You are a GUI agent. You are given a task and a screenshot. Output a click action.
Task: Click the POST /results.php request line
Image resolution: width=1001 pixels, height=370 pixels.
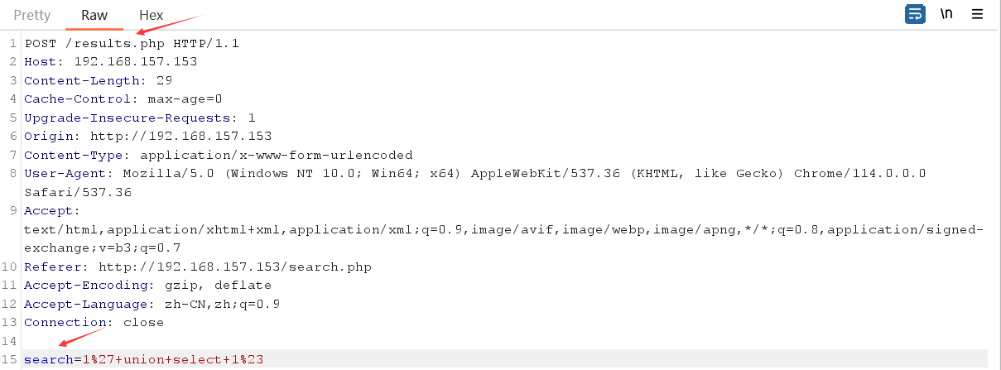131,43
